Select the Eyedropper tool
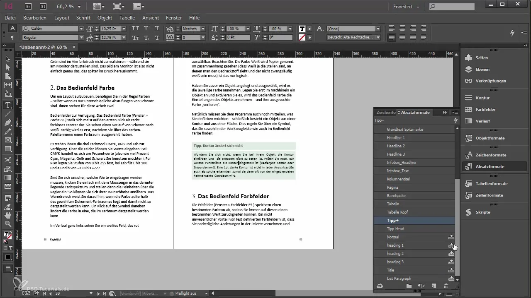This screenshot has width=531, height=298. [7, 206]
